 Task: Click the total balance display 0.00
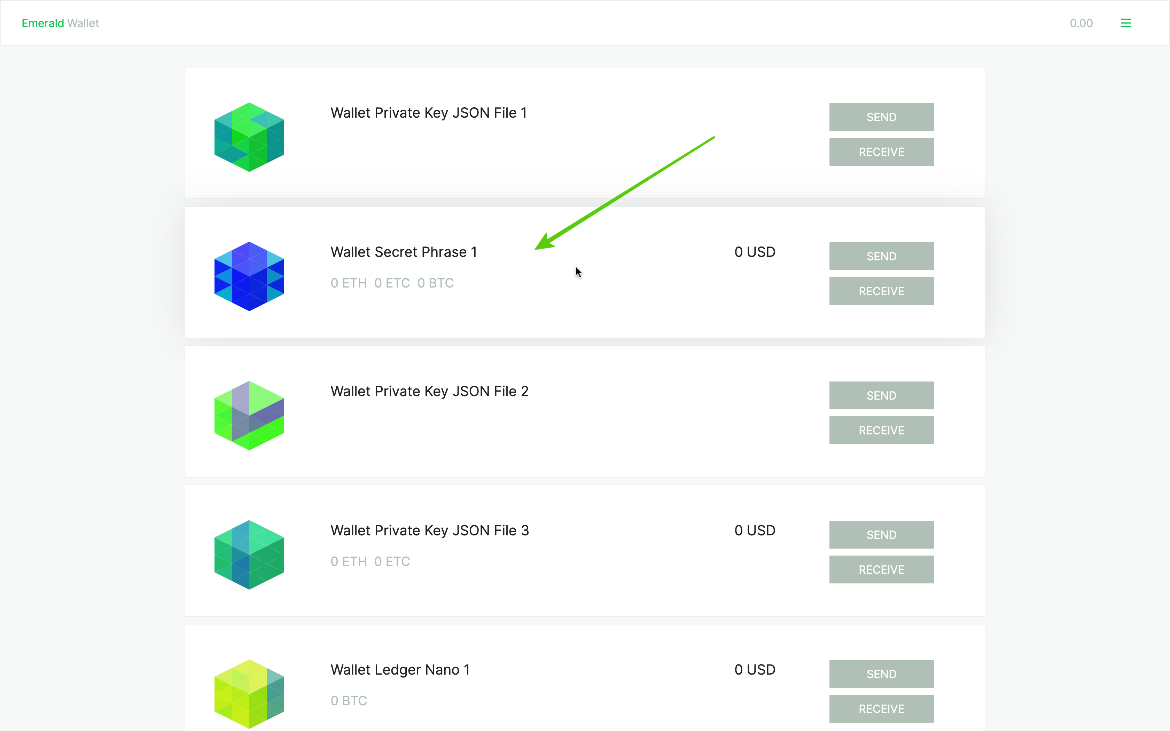tap(1082, 23)
